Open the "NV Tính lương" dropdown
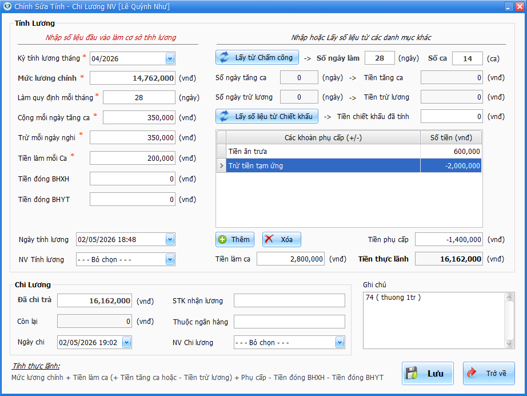The image size is (527, 396). 170,259
